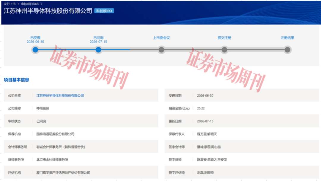321x181 pixels.
Task: Click the 项目基本信息 section heading
Action: (16, 80)
